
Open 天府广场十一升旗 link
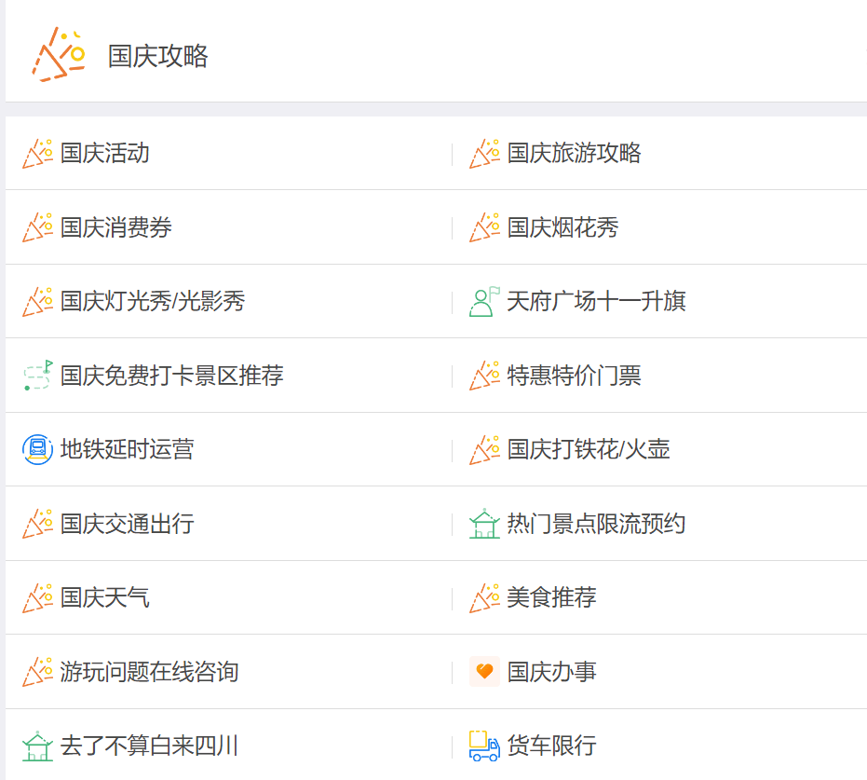pyautogui.click(x=596, y=302)
